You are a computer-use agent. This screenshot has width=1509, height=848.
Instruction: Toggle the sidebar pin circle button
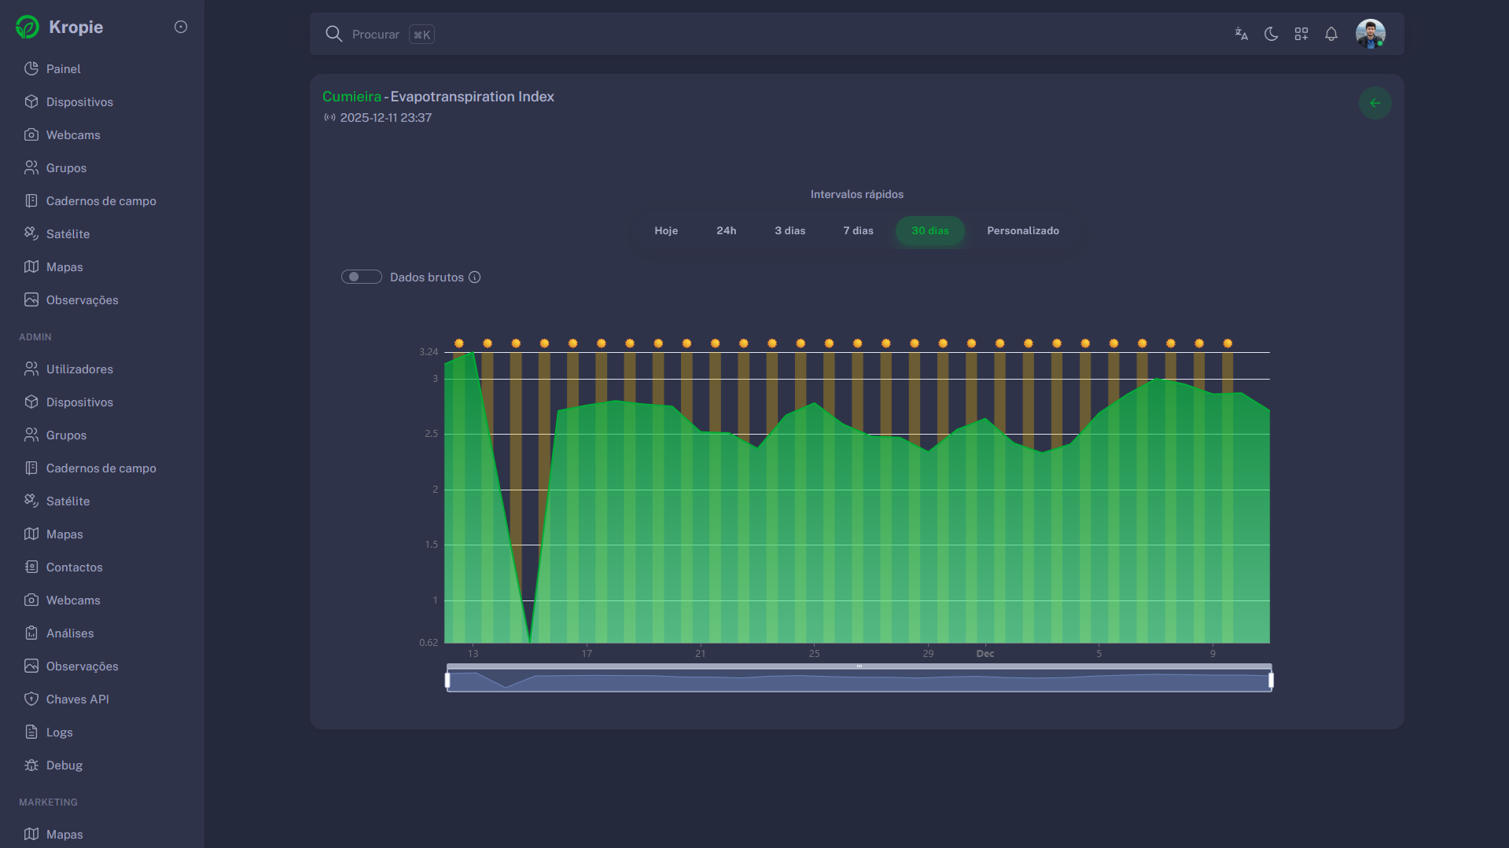[181, 27]
